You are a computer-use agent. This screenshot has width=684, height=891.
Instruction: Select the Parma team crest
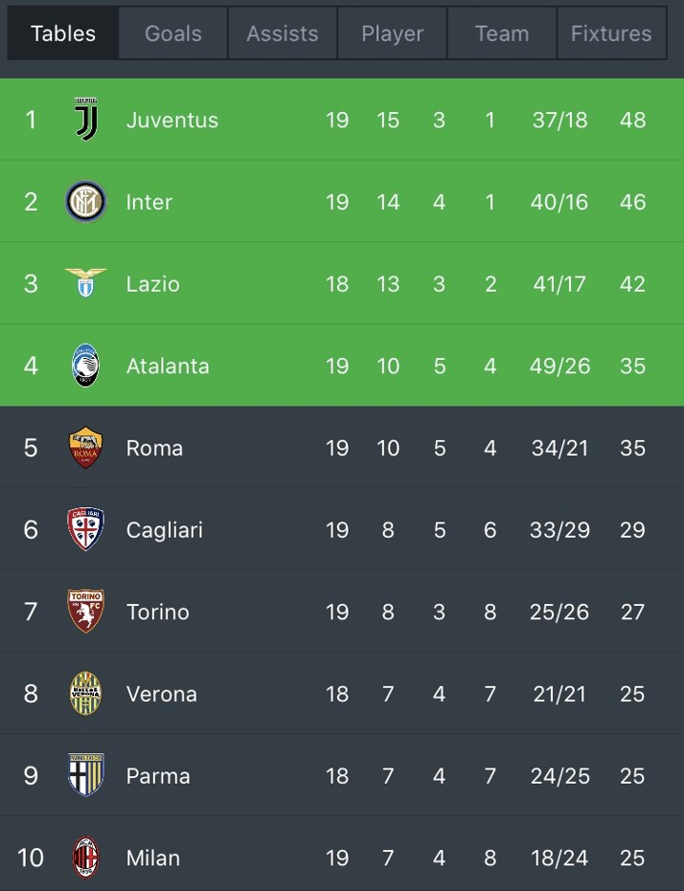(x=85, y=775)
